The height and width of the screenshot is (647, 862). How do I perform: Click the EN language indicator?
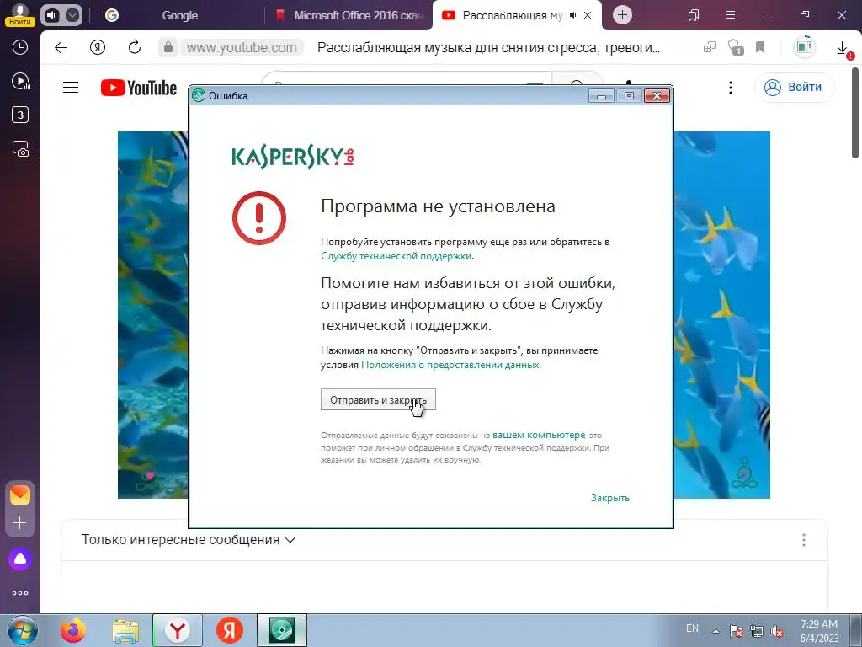(x=692, y=628)
